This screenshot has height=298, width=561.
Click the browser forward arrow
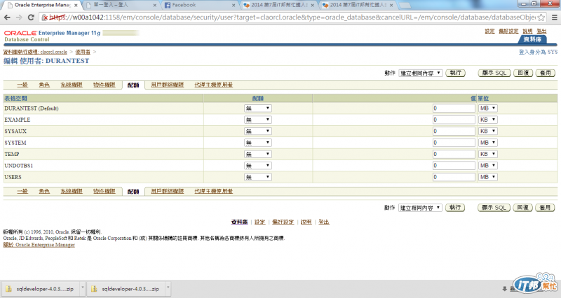click(19, 17)
